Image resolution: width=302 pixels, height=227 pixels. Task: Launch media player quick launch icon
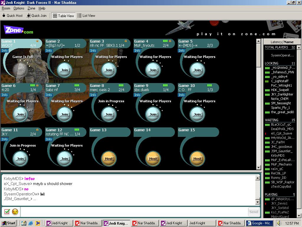37,223
